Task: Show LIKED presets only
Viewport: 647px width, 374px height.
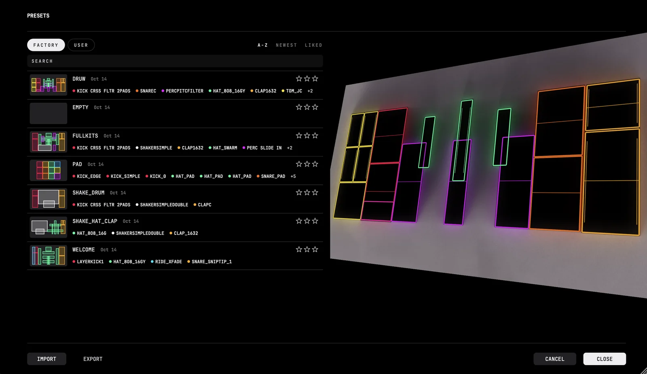Action: (313, 45)
